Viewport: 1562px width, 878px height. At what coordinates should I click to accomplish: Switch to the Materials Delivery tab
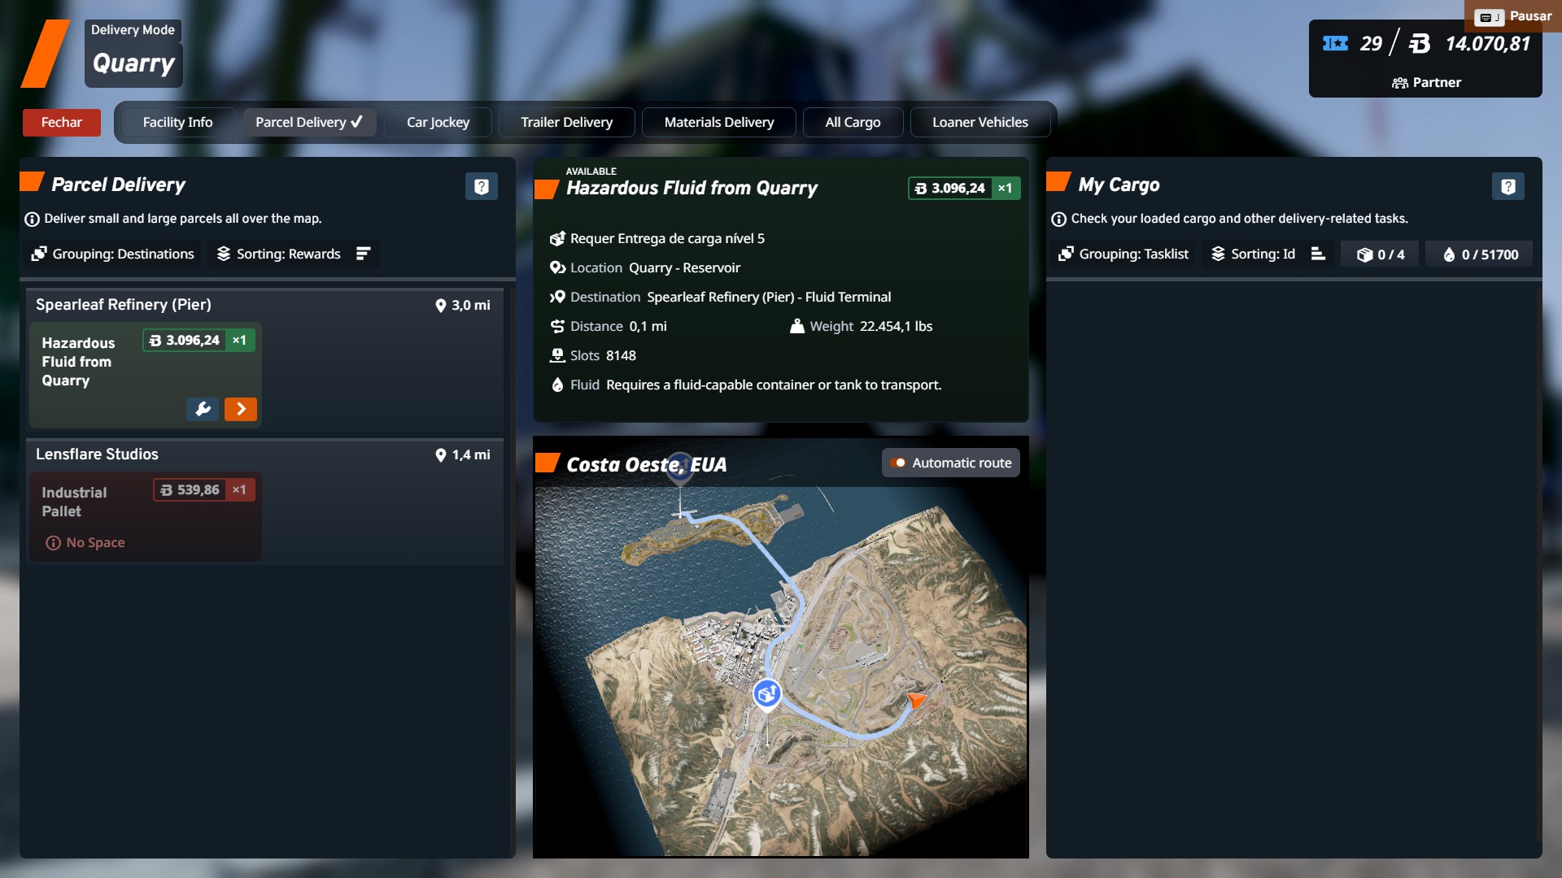click(x=718, y=122)
